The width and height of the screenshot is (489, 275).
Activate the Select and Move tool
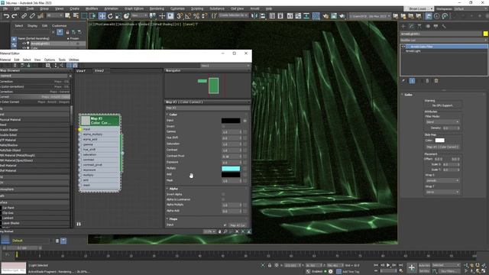[x=102, y=16]
